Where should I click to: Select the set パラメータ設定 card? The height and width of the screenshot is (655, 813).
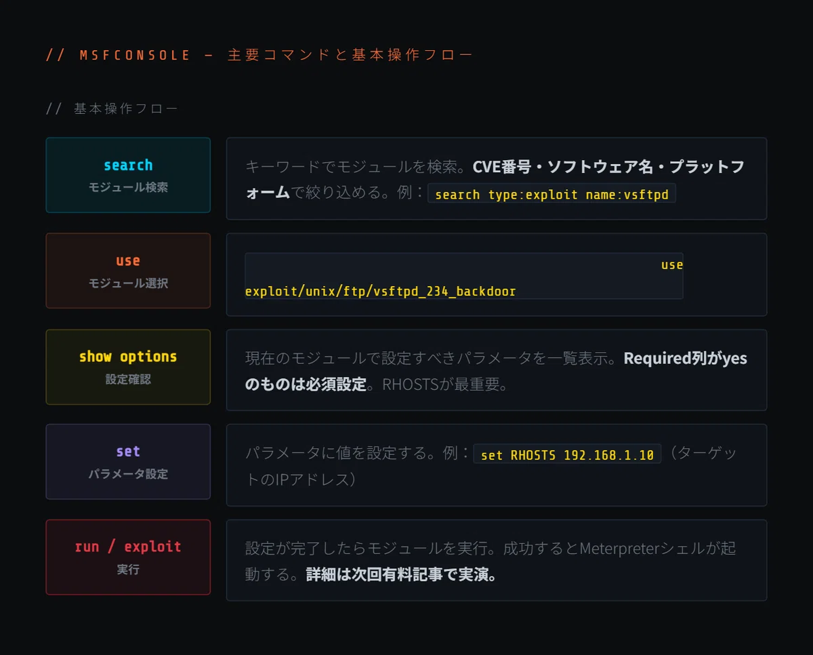(x=128, y=462)
